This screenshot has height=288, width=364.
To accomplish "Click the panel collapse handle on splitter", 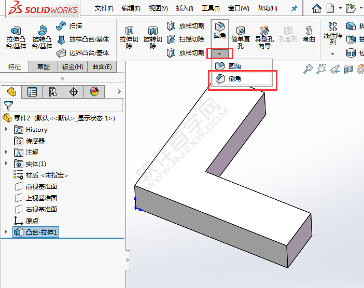I will pos(128,260).
